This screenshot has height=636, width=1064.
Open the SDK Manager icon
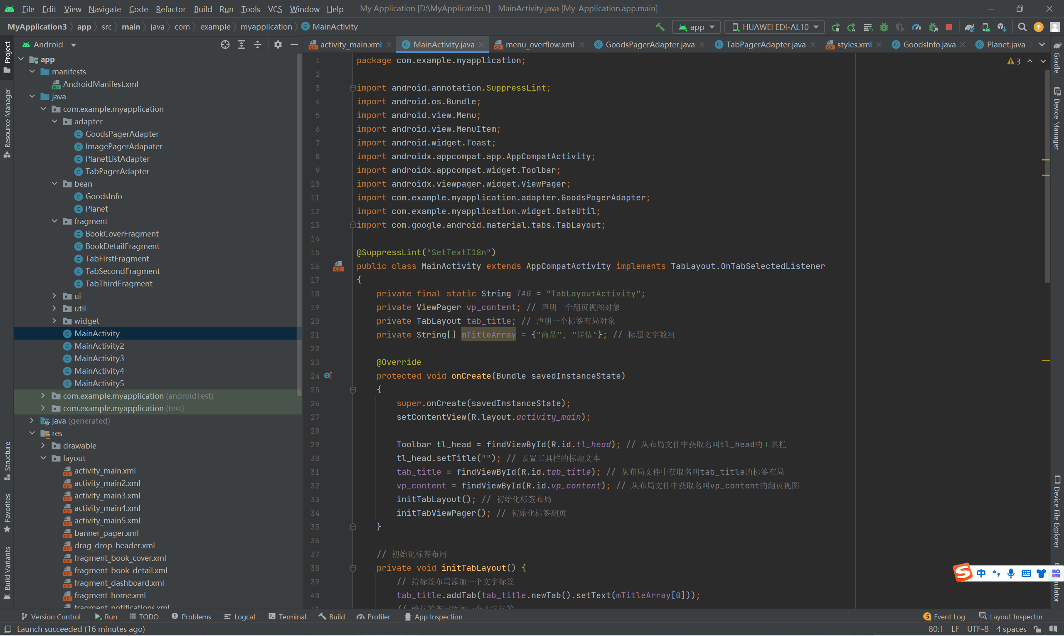coord(1001,27)
